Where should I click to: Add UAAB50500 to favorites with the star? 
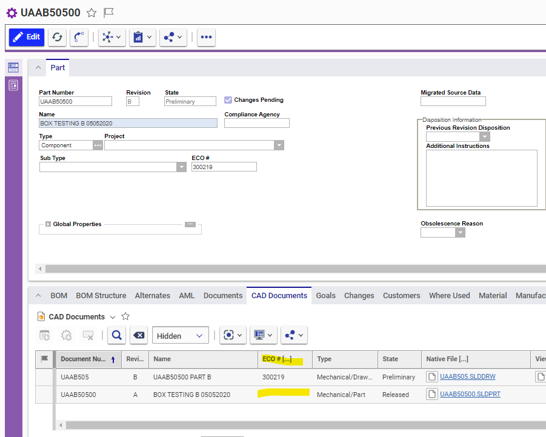point(92,13)
